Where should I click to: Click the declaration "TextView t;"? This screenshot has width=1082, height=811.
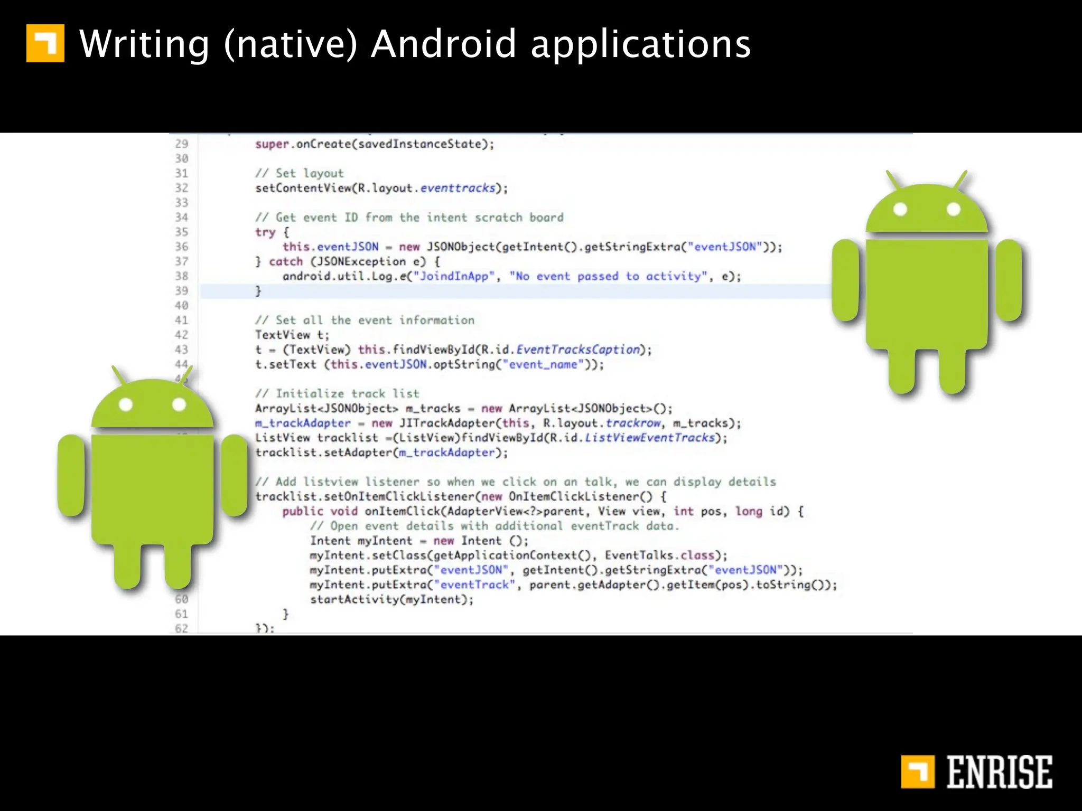point(292,335)
